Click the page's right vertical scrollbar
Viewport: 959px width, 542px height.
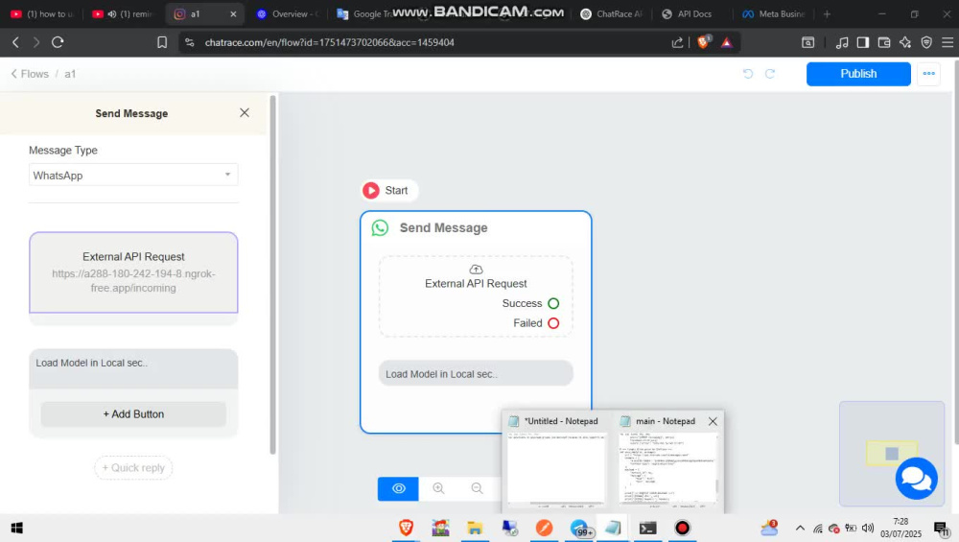point(956,250)
